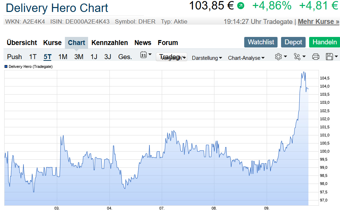
Task: Click the 03. date axis label
Action: click(x=57, y=208)
